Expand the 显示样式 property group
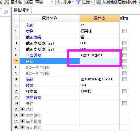The width and height of the screenshot is (140, 131). [x=22, y=127]
